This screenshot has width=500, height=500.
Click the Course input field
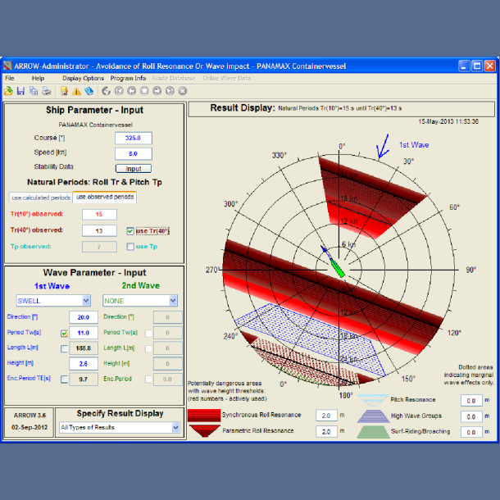133,139
